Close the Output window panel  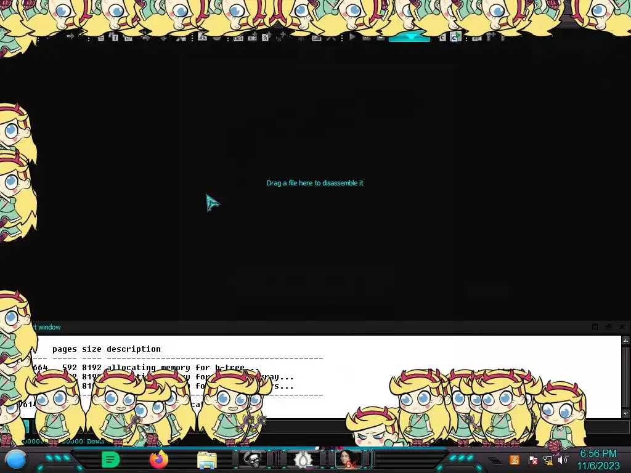click(x=622, y=327)
